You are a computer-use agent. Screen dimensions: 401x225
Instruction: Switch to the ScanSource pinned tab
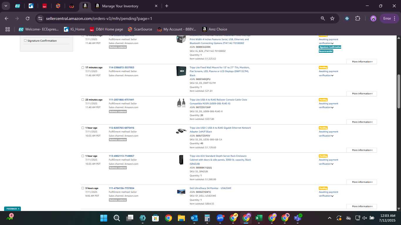(x=58, y=6)
